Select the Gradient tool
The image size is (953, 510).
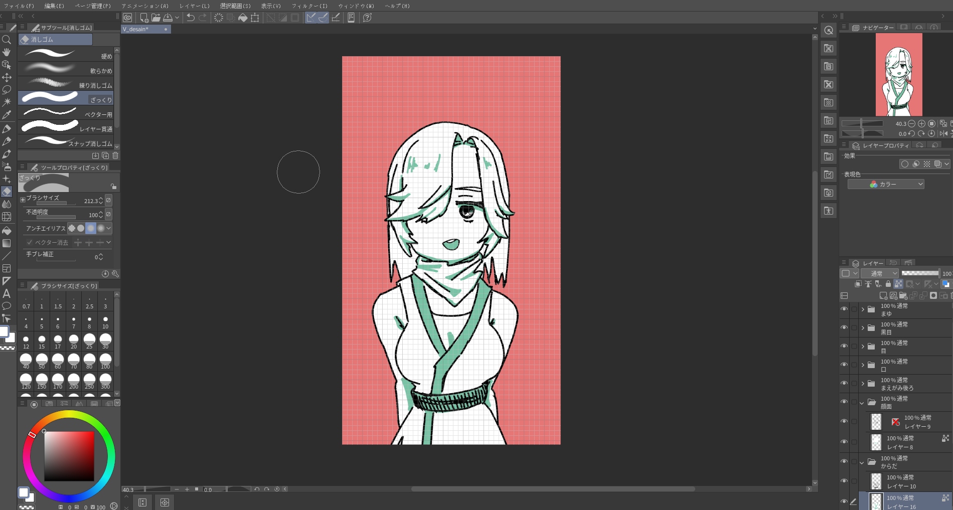pyautogui.click(x=7, y=243)
